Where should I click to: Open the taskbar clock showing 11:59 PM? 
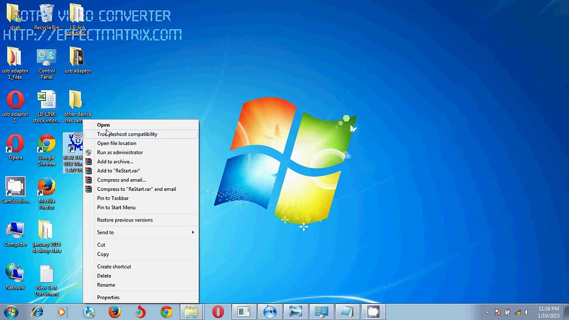click(x=548, y=312)
